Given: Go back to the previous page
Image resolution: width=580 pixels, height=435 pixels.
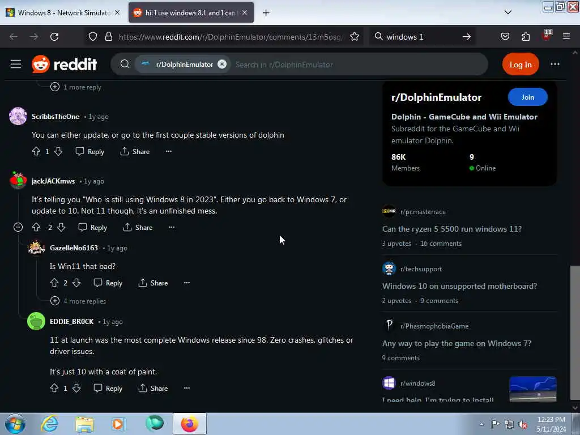Looking at the screenshot, I should (14, 37).
